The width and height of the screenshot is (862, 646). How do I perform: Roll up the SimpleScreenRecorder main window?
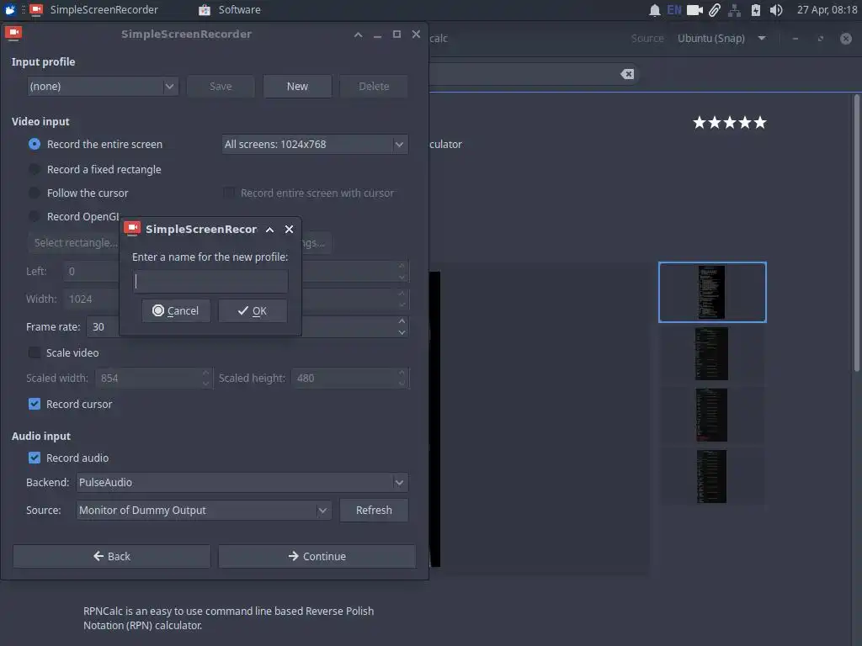coord(359,34)
